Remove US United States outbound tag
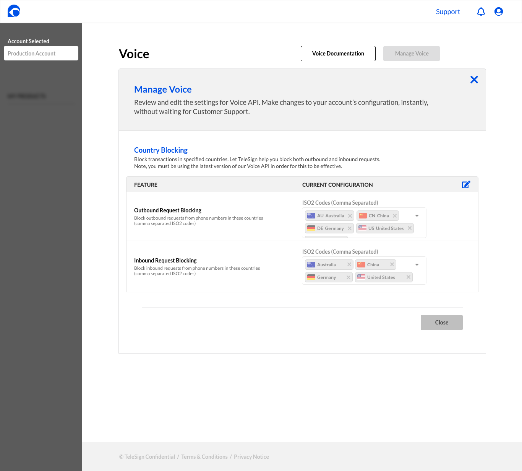Screen dimensions: 522x471 (410, 228)
